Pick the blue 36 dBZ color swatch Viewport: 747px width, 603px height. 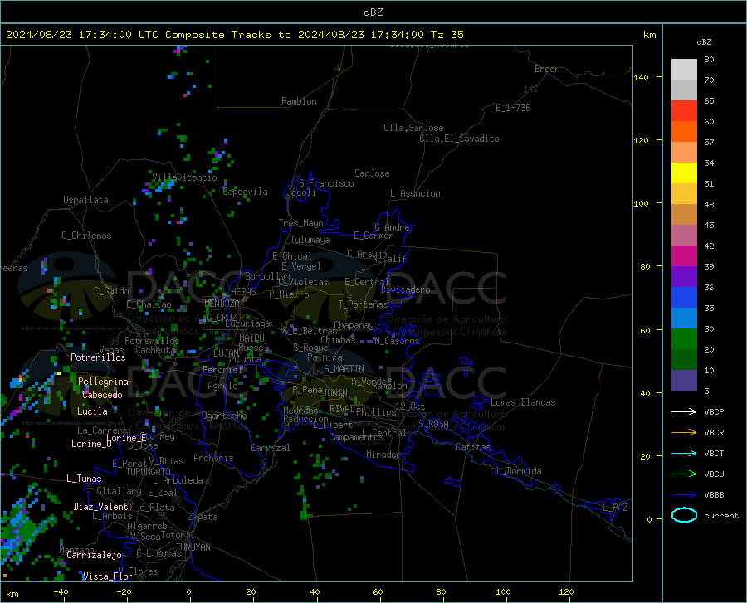684,298
